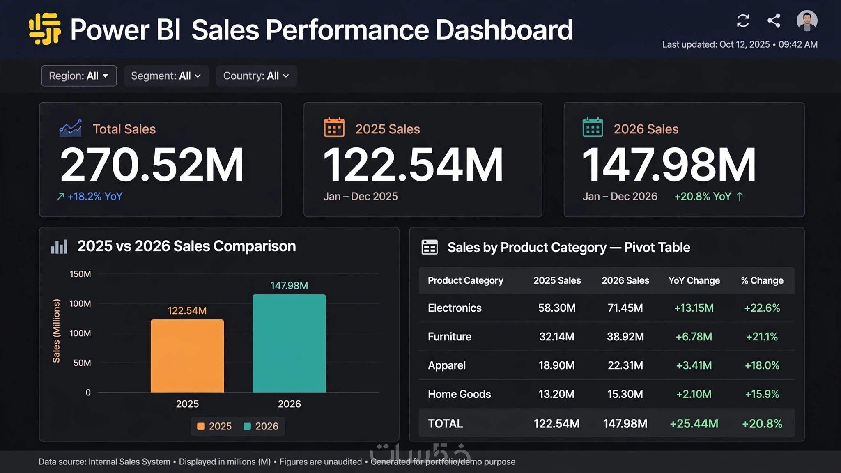The image size is (841, 473).
Task: Sort by 2026 Sales column header
Action: coord(625,280)
